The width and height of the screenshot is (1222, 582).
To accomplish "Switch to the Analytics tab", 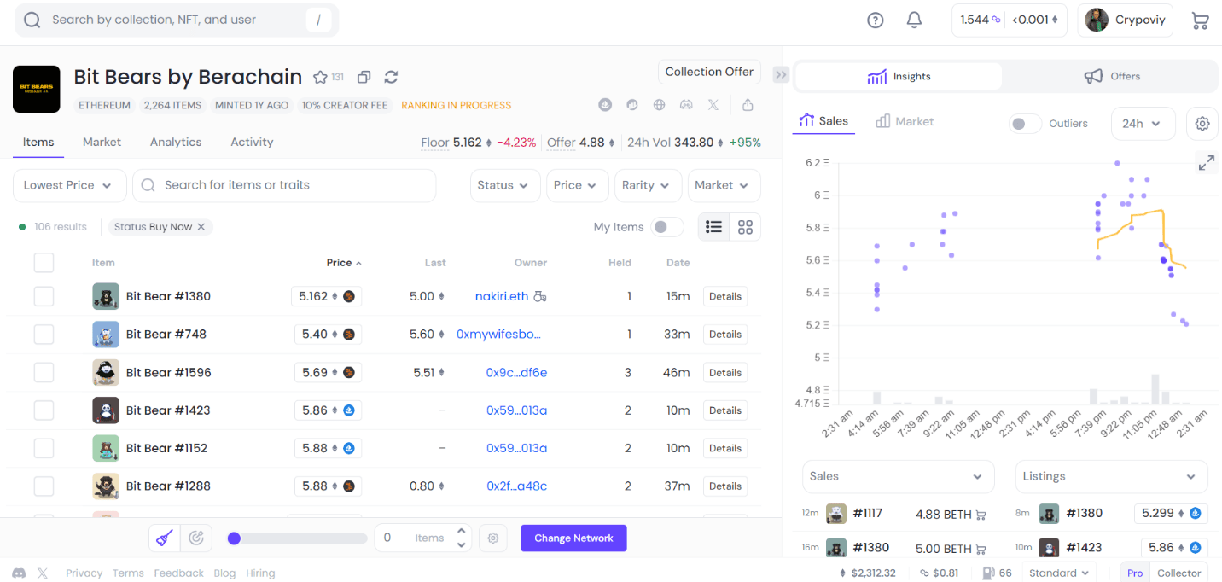I will pyautogui.click(x=175, y=142).
